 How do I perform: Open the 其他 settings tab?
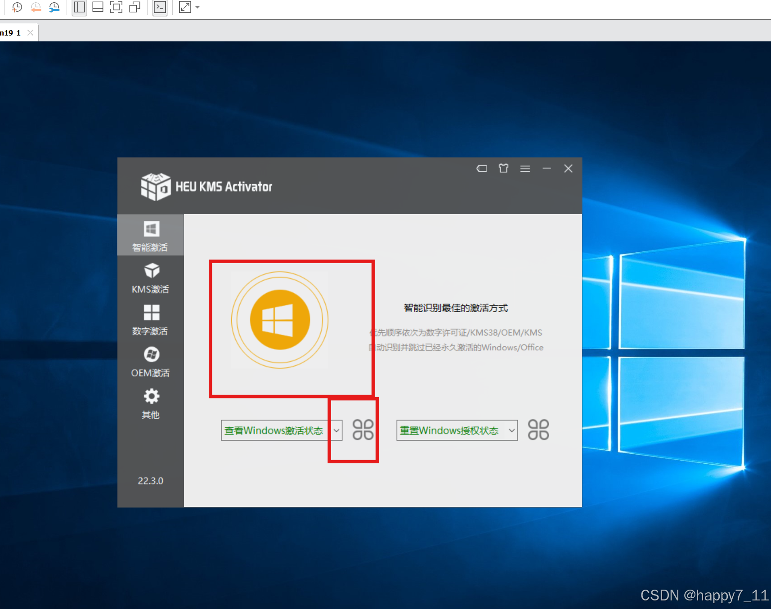tap(151, 403)
